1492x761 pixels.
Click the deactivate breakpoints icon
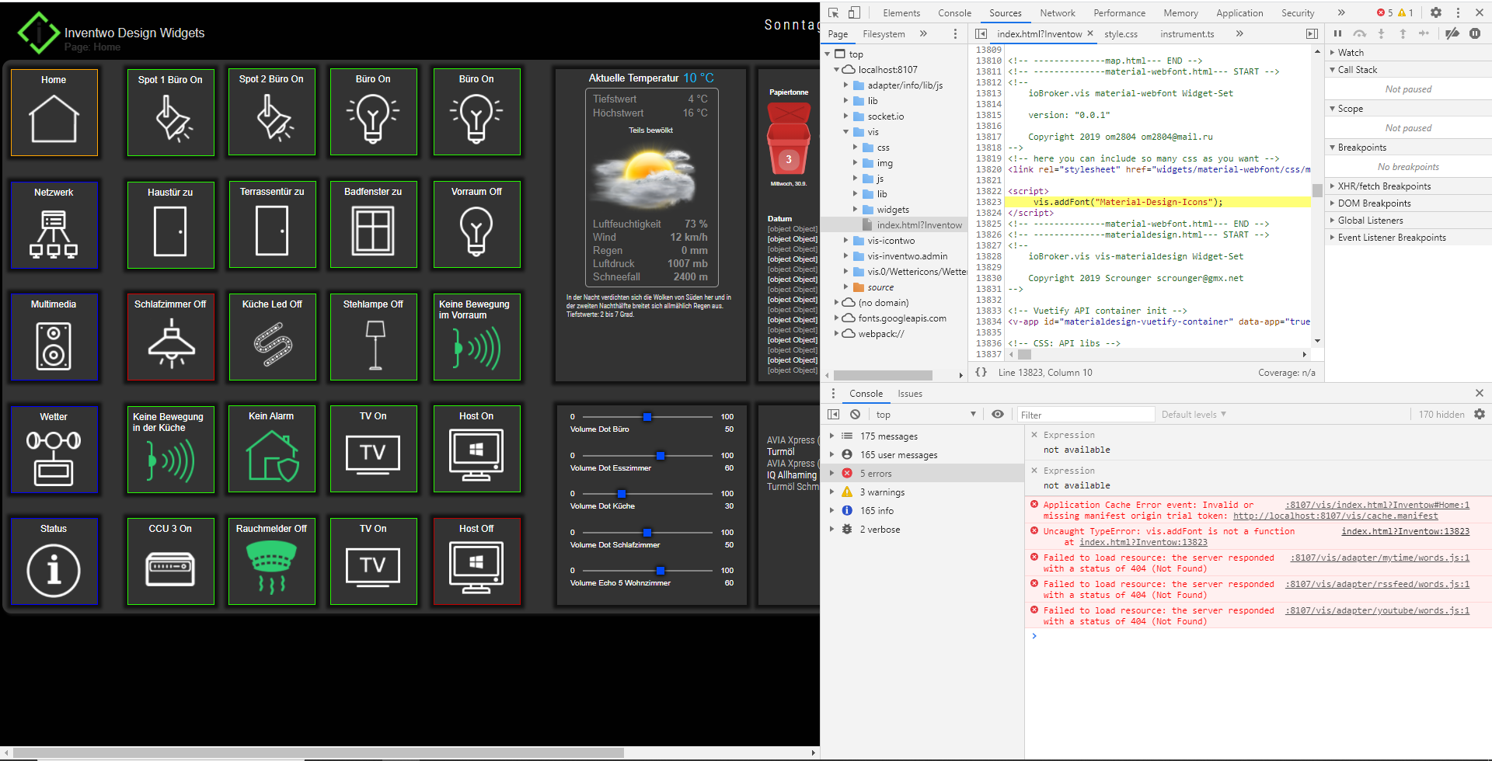(1452, 33)
